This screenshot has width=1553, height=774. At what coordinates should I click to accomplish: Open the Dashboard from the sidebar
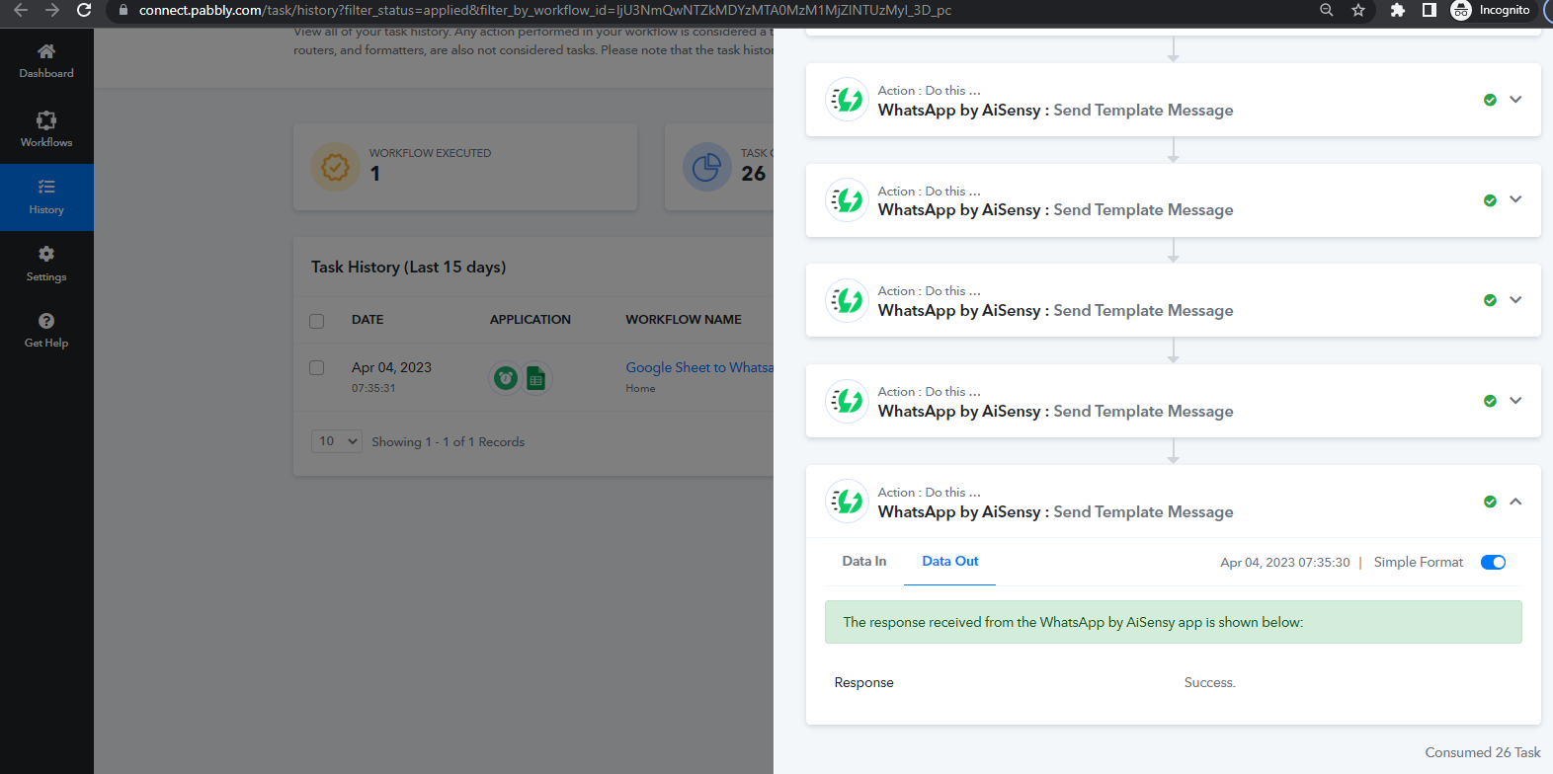tap(46, 61)
